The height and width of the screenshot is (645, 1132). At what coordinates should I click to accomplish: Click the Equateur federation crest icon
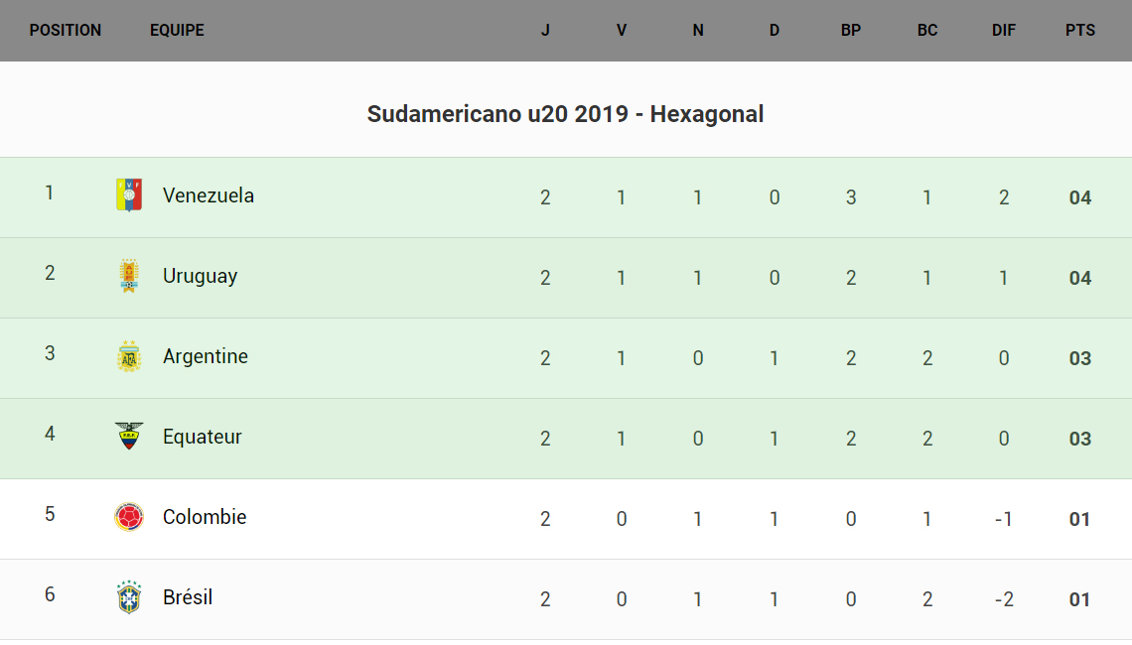coord(129,437)
